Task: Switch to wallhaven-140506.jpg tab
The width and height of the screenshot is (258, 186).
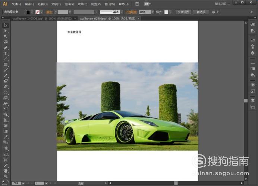Action: coord(42,19)
